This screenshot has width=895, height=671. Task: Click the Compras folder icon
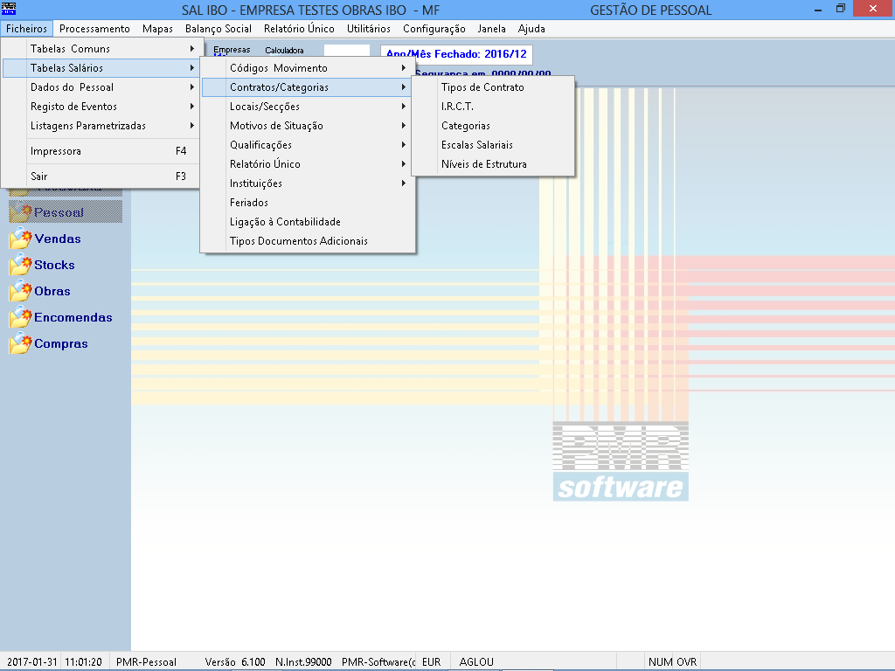click(x=20, y=344)
